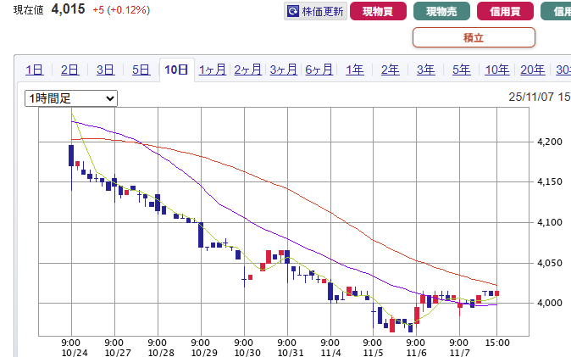Select the 6ヶ月 period tab
Viewport: 571px width, 357px height.
coord(319,70)
